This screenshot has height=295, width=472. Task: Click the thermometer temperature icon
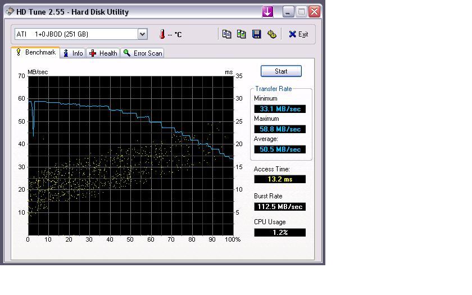pos(162,34)
